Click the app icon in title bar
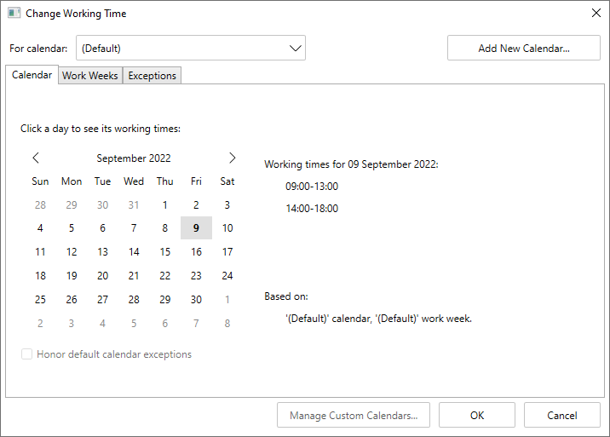This screenshot has width=610, height=437. point(14,14)
